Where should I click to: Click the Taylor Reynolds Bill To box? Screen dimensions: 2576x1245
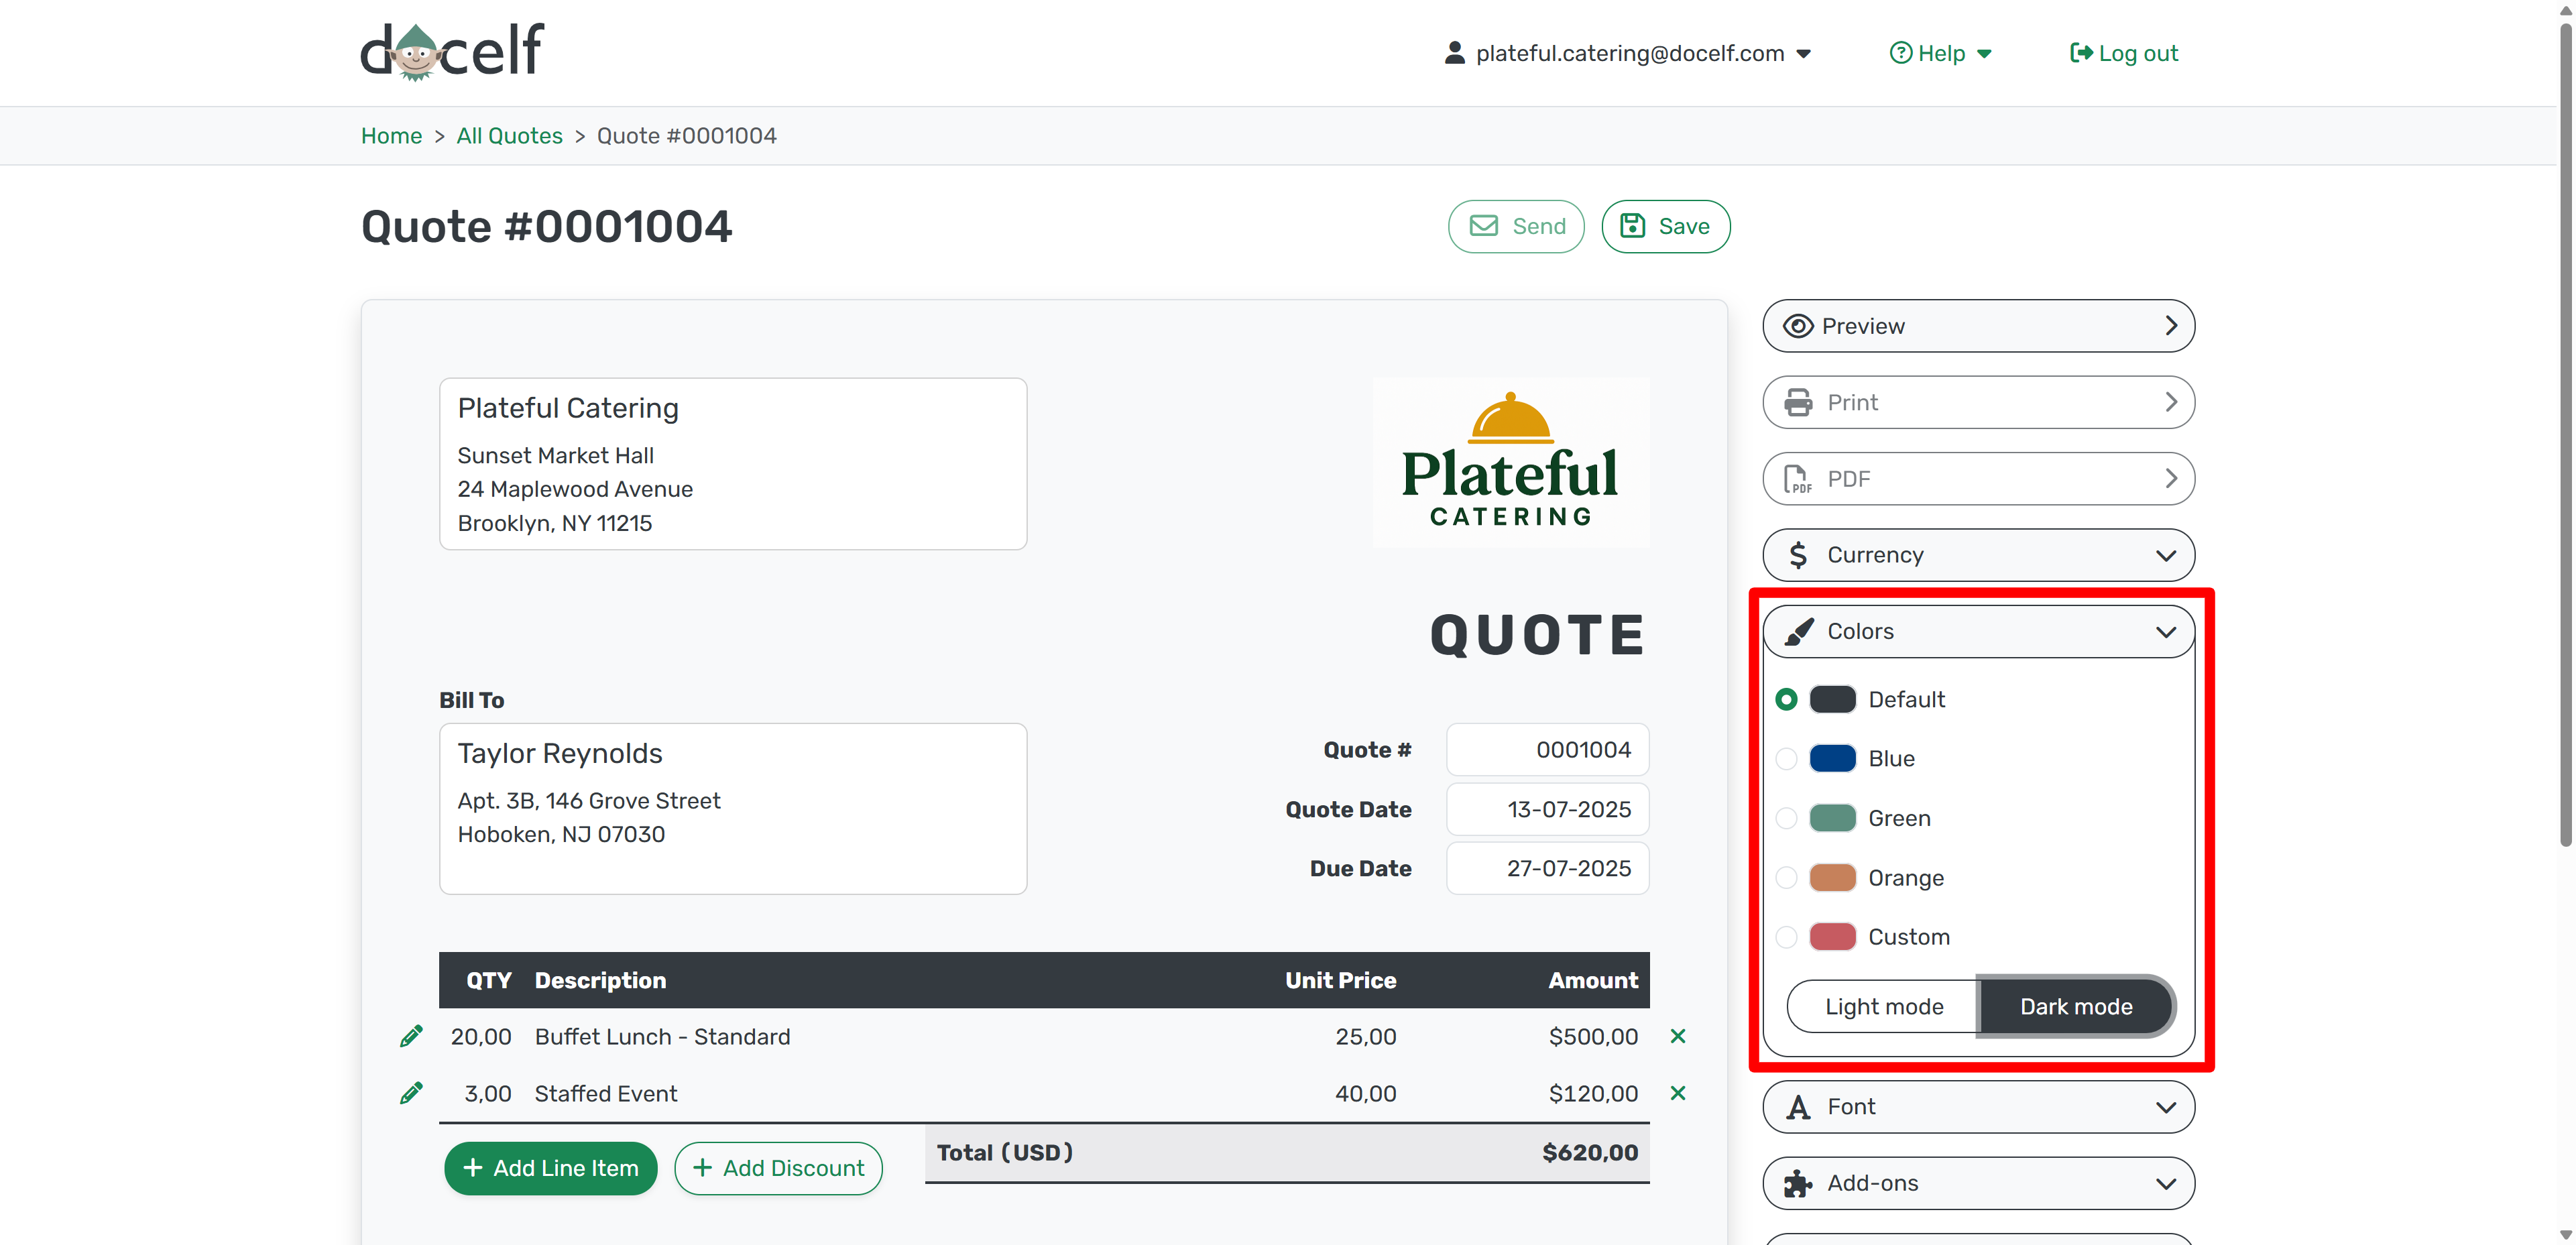[733, 809]
